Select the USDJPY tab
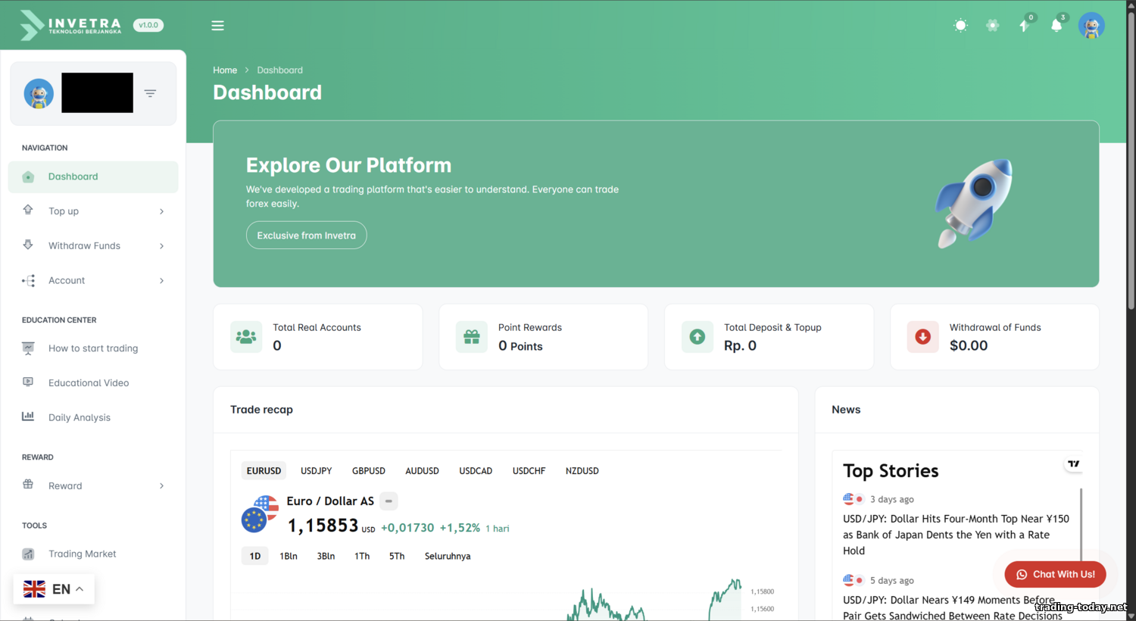Viewport: 1136px width, 621px height. (316, 471)
